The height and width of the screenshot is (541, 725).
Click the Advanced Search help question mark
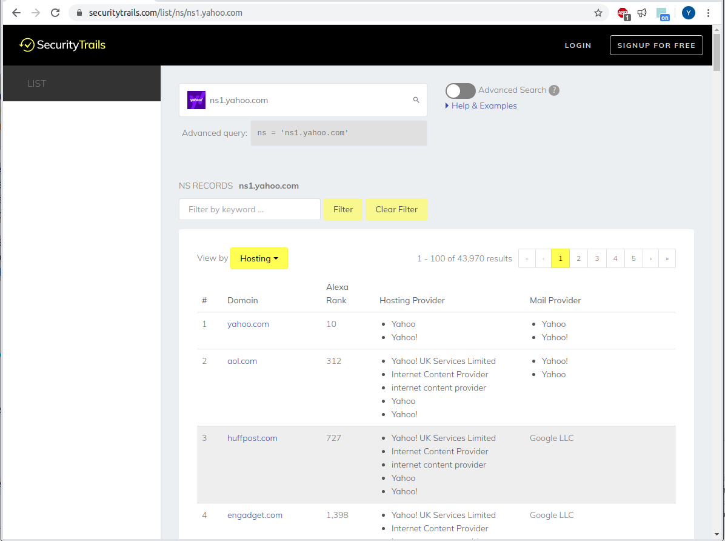point(554,90)
